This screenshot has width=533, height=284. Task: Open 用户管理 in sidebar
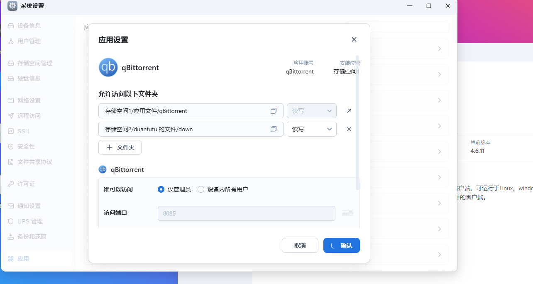(x=29, y=41)
